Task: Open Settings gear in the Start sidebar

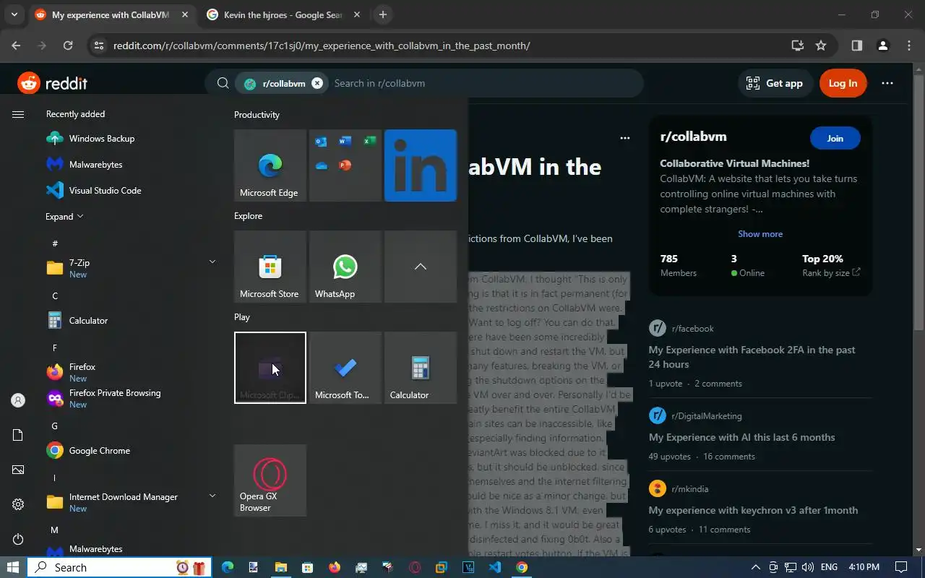Action: 18,504
